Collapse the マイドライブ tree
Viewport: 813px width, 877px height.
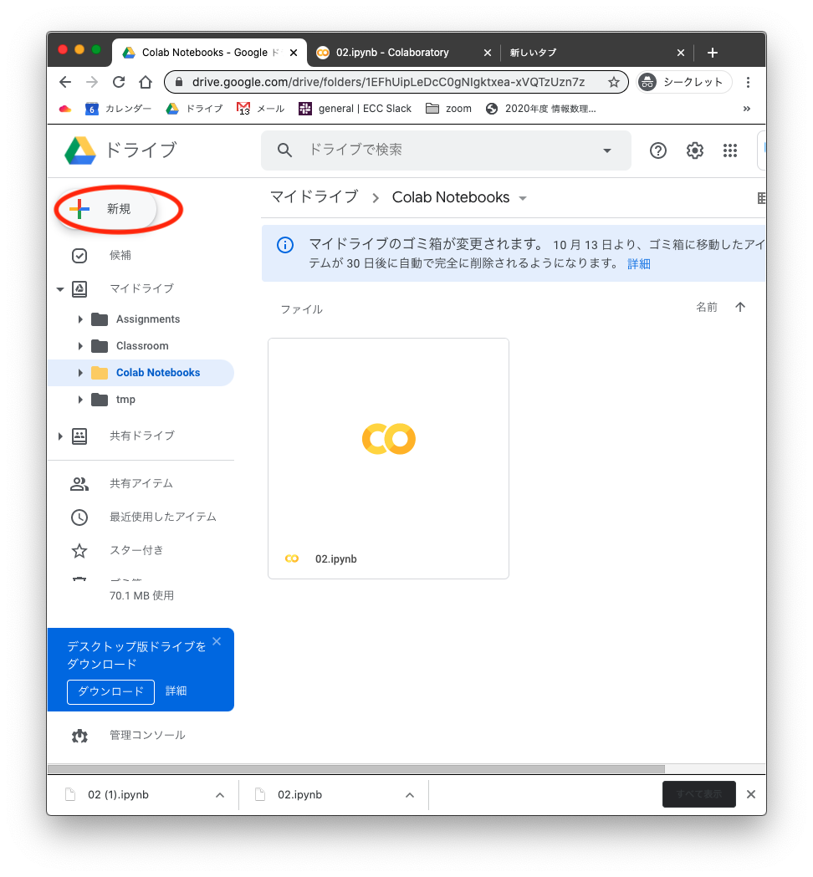click(x=60, y=289)
